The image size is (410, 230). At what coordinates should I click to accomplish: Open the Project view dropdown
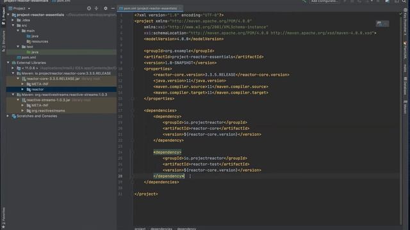tap(29, 8)
